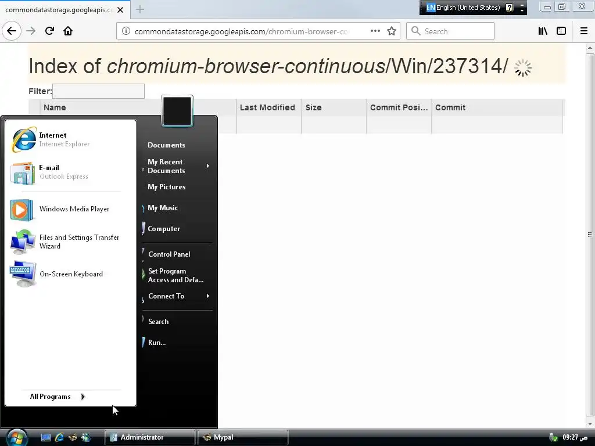Launch Internet Explorer from quick launch

[59, 437]
